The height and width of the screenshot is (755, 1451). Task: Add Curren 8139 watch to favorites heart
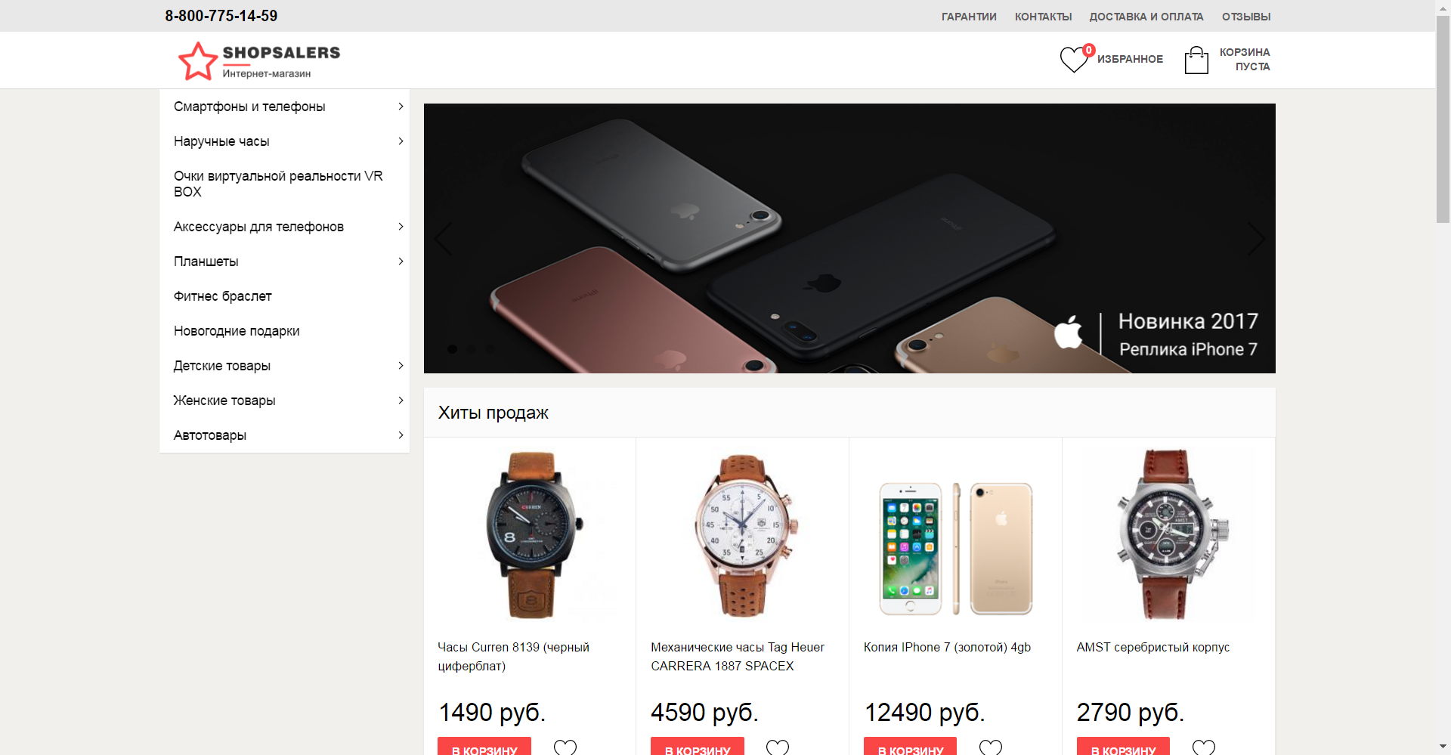tap(565, 747)
